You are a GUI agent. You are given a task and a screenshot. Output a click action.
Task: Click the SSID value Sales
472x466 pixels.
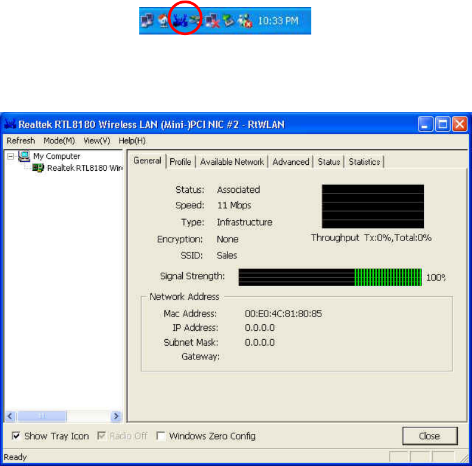point(227,255)
